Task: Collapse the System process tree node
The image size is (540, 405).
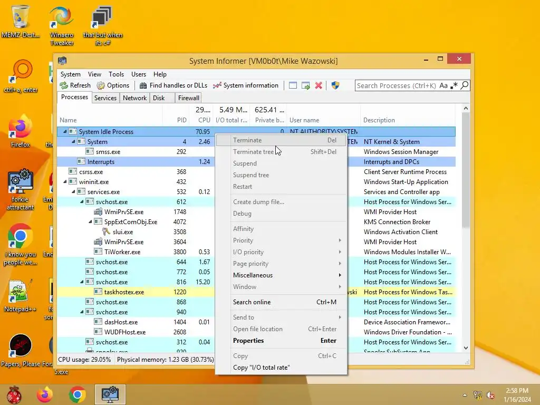Action: 73,141
